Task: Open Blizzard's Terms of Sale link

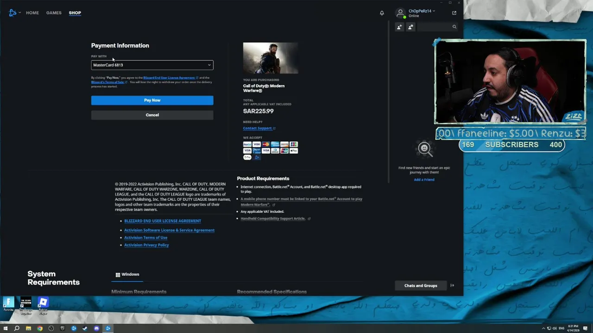Action: [109, 82]
